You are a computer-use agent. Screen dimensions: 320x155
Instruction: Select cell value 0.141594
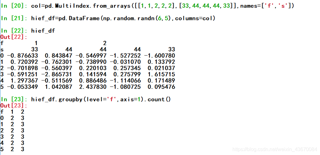93,74
